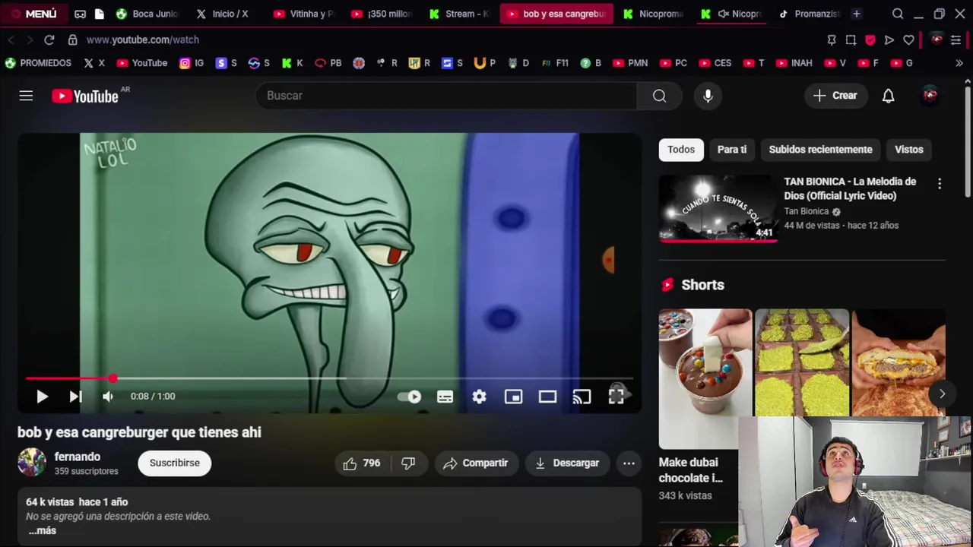The width and height of the screenshot is (973, 547).
Task: Select the Todos filter chip
Action: click(x=681, y=150)
